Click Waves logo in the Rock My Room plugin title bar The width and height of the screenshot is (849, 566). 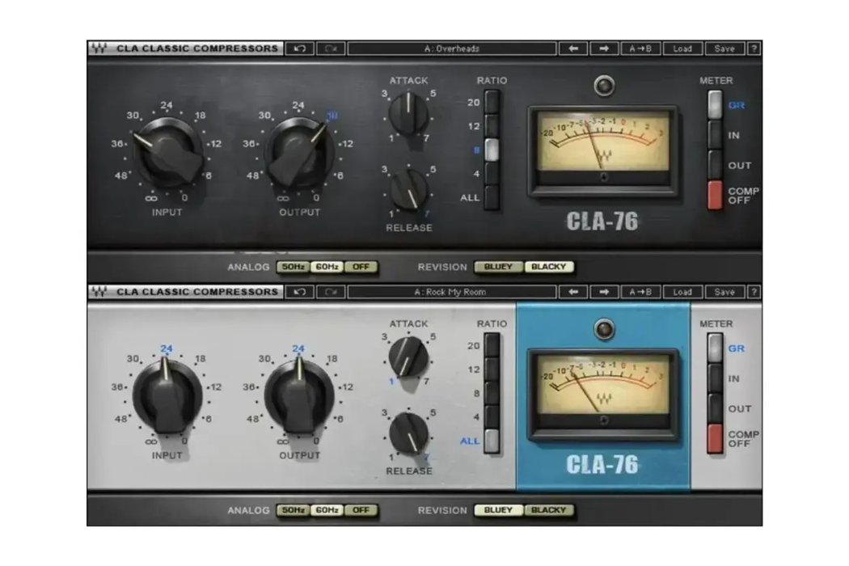click(99, 291)
